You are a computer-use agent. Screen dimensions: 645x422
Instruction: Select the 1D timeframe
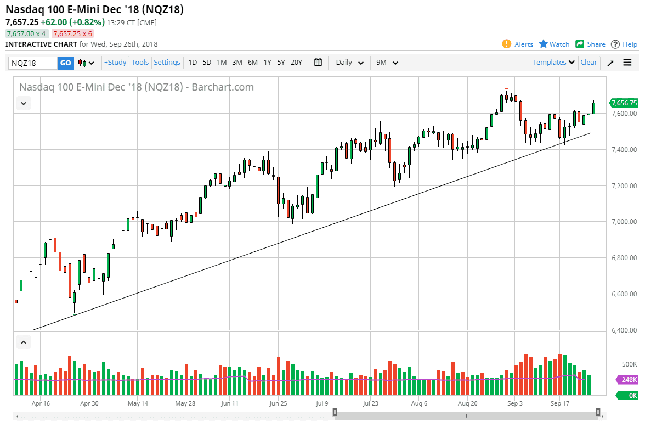[193, 63]
